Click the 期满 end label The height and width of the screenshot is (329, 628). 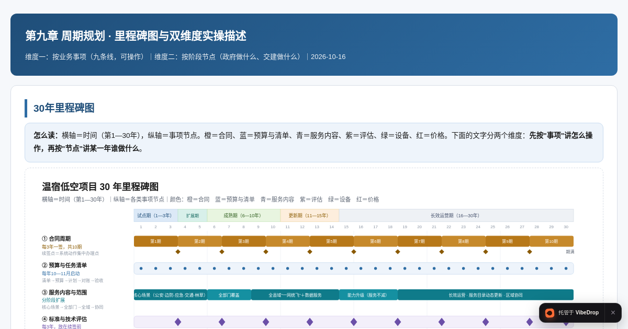point(570,252)
